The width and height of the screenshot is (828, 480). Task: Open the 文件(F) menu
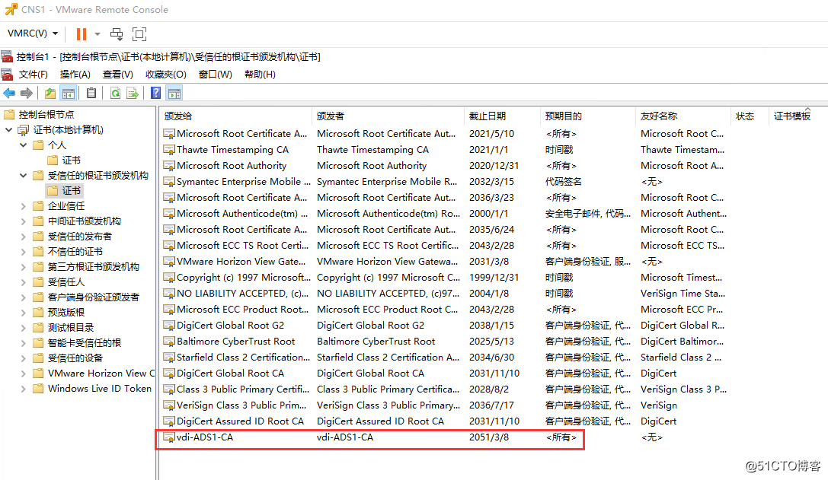(33, 75)
